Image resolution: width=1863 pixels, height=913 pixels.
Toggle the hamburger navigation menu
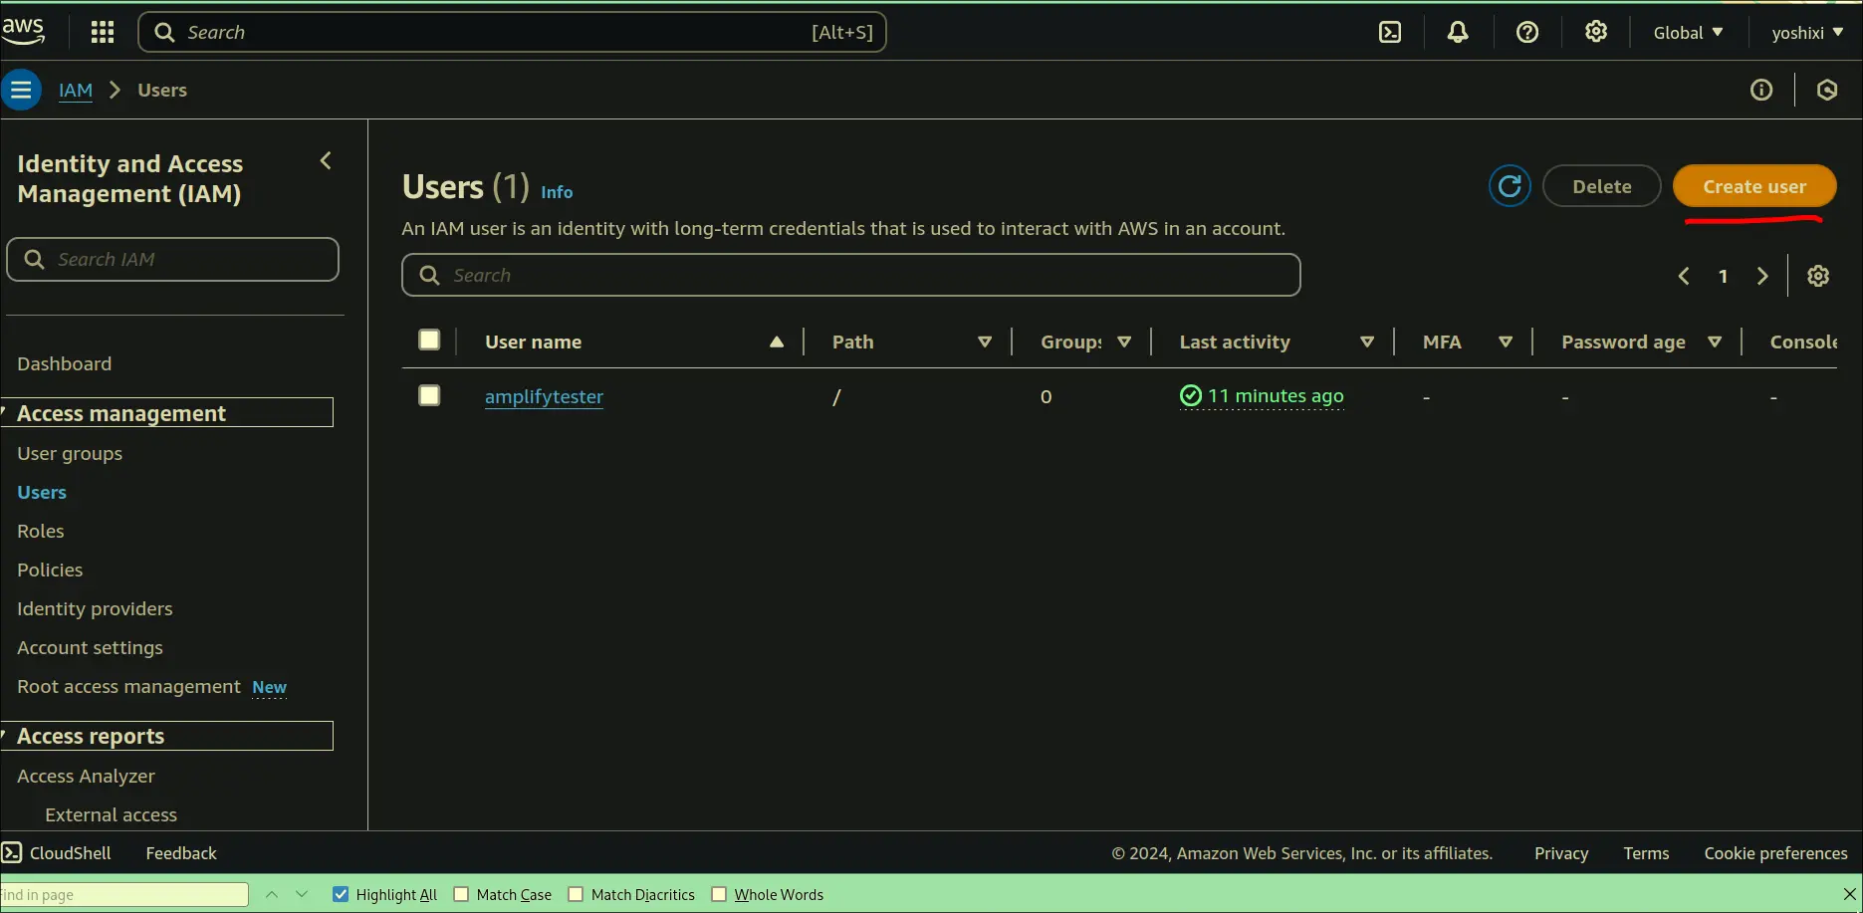21,90
